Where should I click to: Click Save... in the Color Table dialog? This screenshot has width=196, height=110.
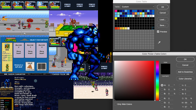(163, 25)
